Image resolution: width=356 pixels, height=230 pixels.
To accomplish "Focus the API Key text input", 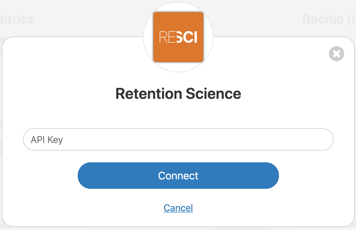I will [178, 140].
